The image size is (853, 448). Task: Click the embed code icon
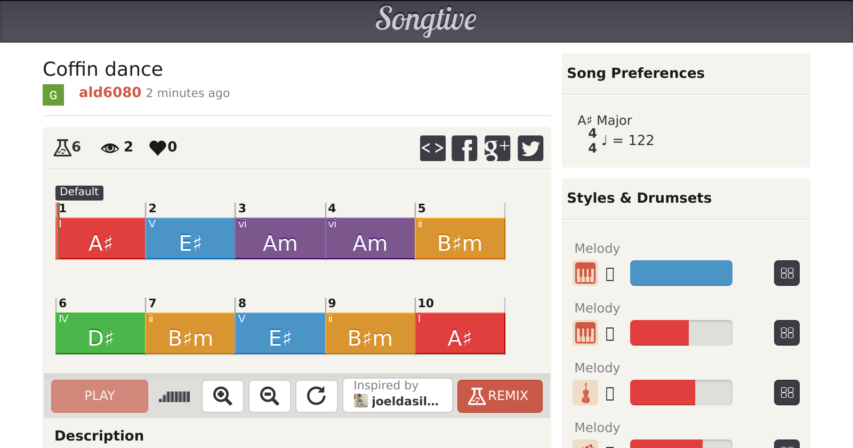click(432, 148)
